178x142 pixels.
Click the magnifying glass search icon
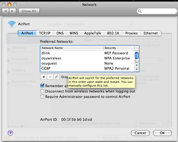(140, 11)
